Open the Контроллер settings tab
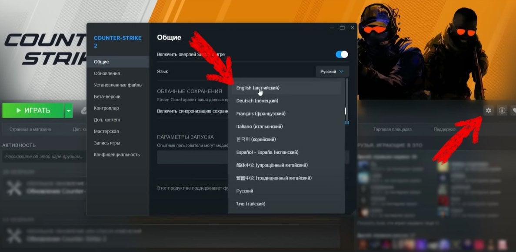The height and width of the screenshot is (252, 516). [x=118, y=108]
